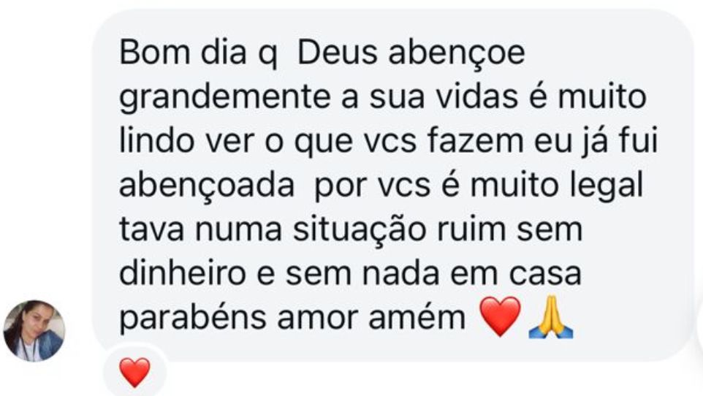
Task: Click the word "fazem" in the third line
Action: tap(475, 141)
